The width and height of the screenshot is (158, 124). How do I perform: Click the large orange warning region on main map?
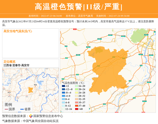[x=108, y=66]
